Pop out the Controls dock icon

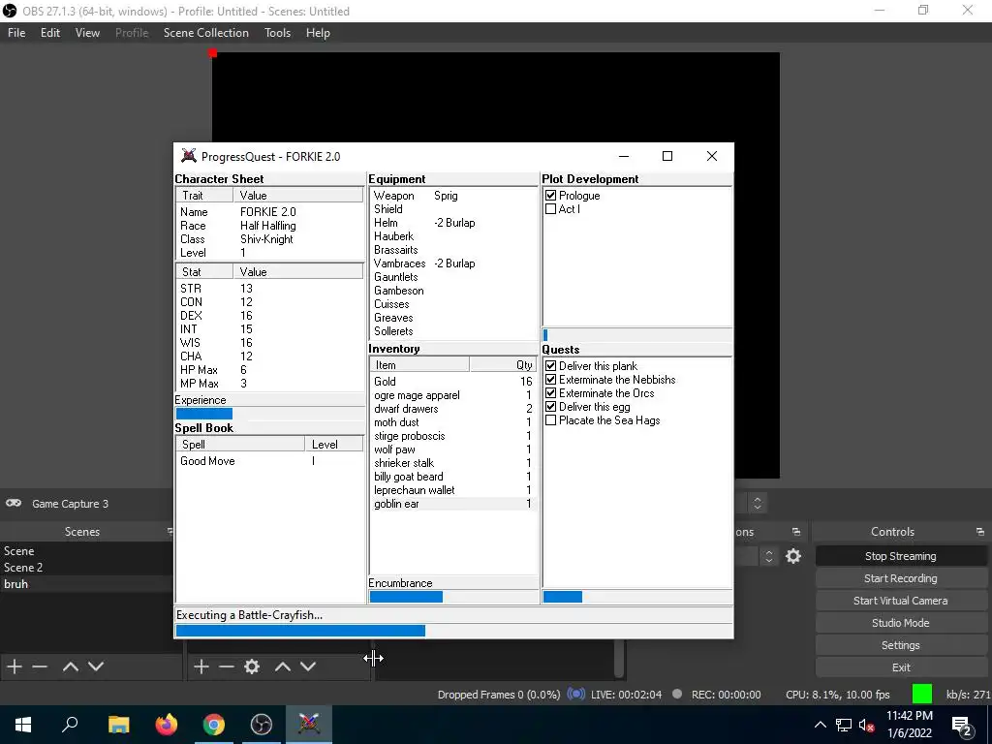click(980, 532)
